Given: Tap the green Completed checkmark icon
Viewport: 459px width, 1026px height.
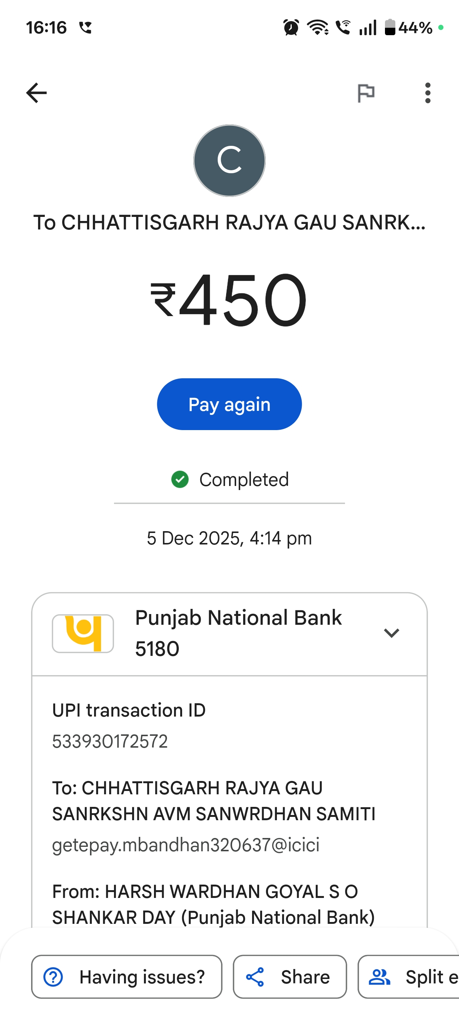Looking at the screenshot, I should [x=180, y=479].
